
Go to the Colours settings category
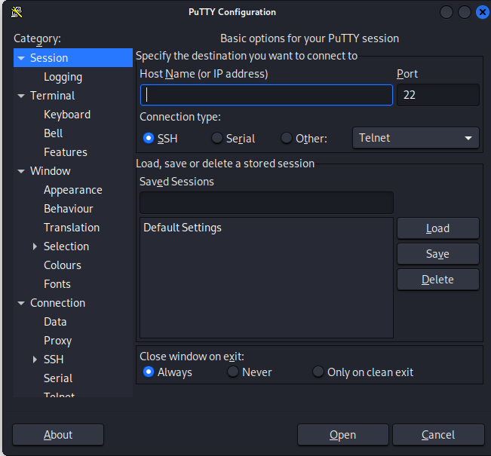coord(63,265)
